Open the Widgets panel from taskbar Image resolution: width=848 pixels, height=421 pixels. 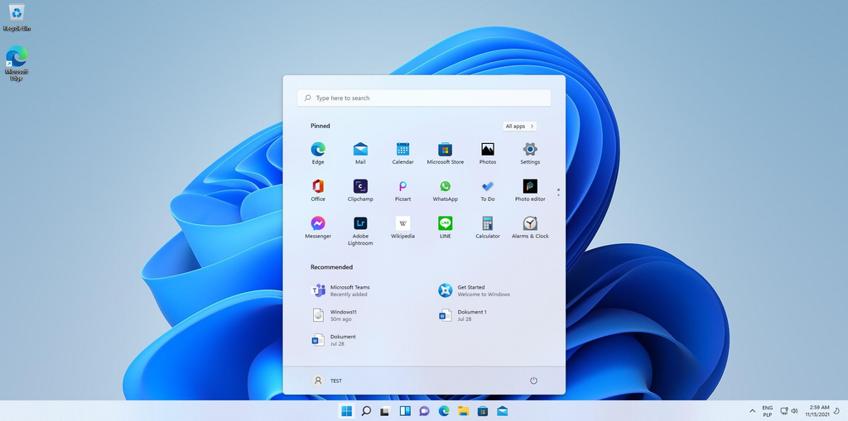coord(405,411)
